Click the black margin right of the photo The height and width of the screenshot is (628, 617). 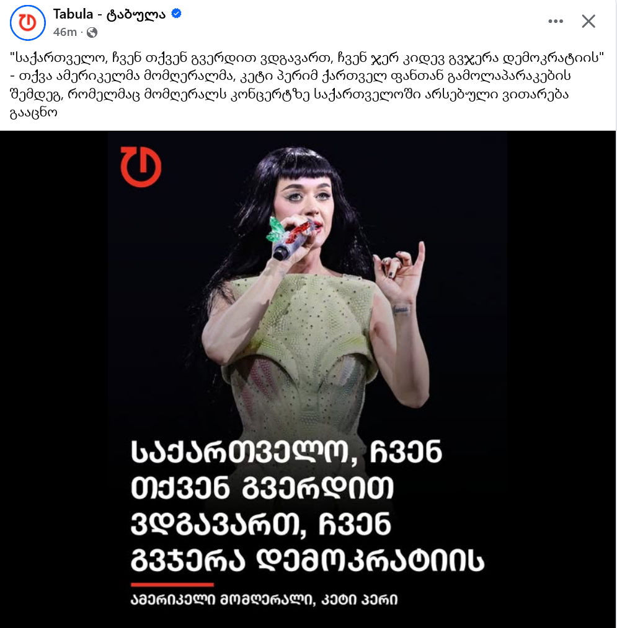click(561, 379)
